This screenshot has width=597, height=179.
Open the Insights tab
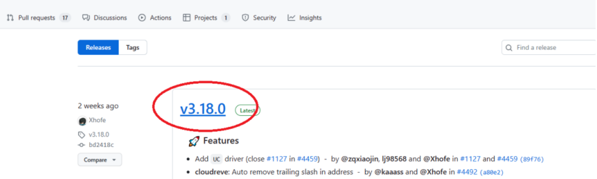tap(305, 18)
